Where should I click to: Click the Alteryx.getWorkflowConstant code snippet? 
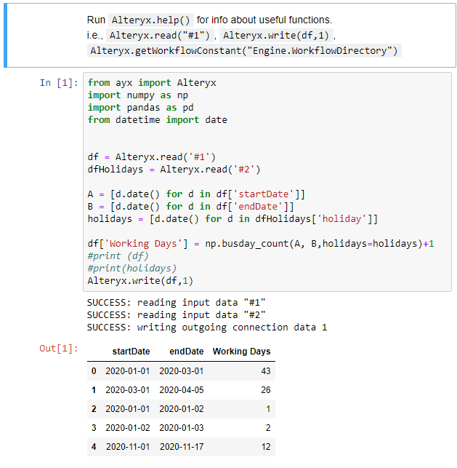click(x=244, y=51)
